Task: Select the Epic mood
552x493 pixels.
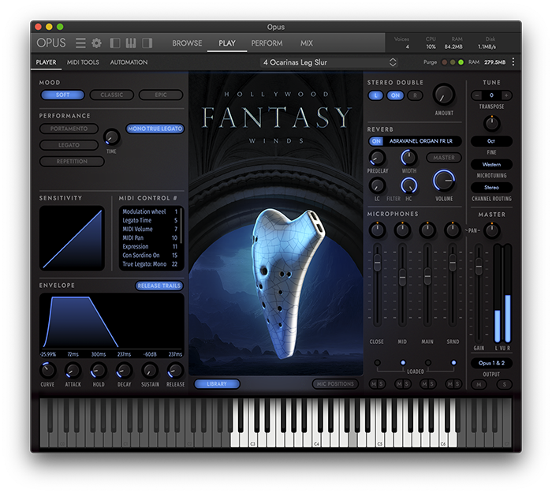Action: tap(161, 95)
